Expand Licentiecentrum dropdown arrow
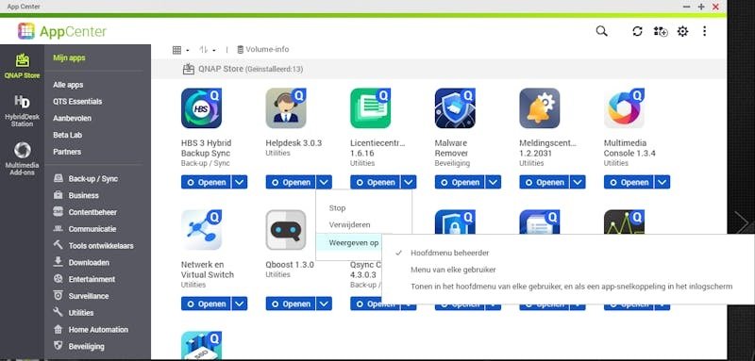 (x=409, y=182)
